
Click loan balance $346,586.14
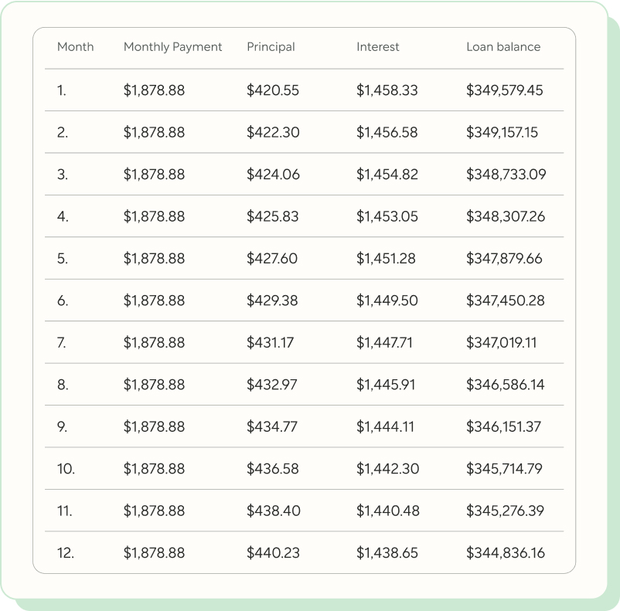pyautogui.click(x=506, y=385)
